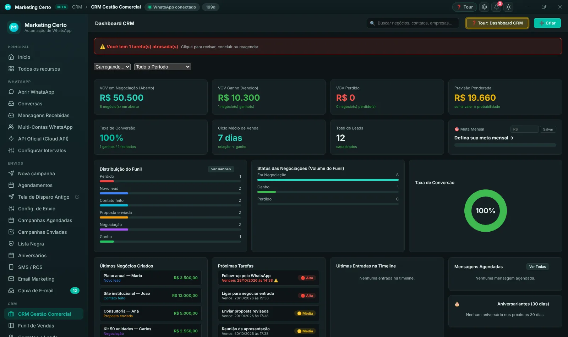Open Início in the sidebar
Viewport: 568px width, 337px height.
44,57
